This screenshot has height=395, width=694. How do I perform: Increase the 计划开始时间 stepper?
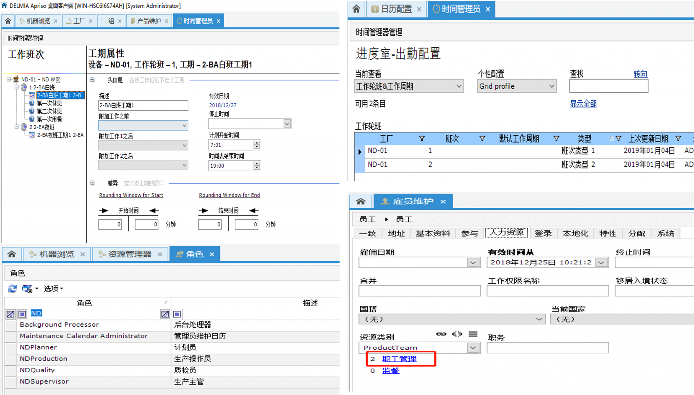coord(257,143)
